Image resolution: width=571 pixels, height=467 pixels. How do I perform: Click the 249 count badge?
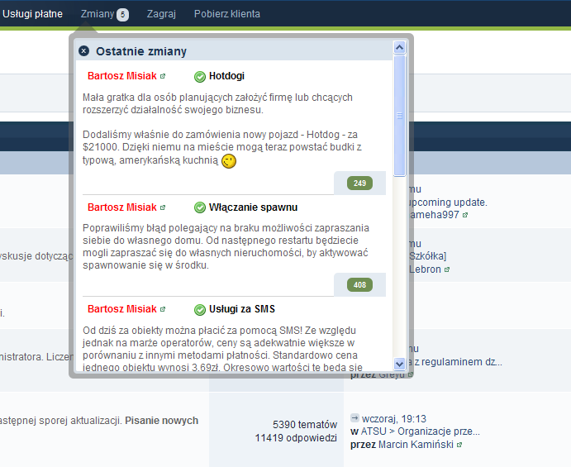tap(359, 183)
